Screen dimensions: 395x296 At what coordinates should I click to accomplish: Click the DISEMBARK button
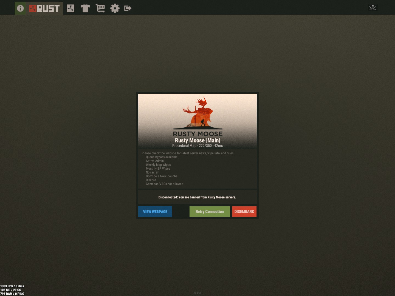tap(244, 212)
